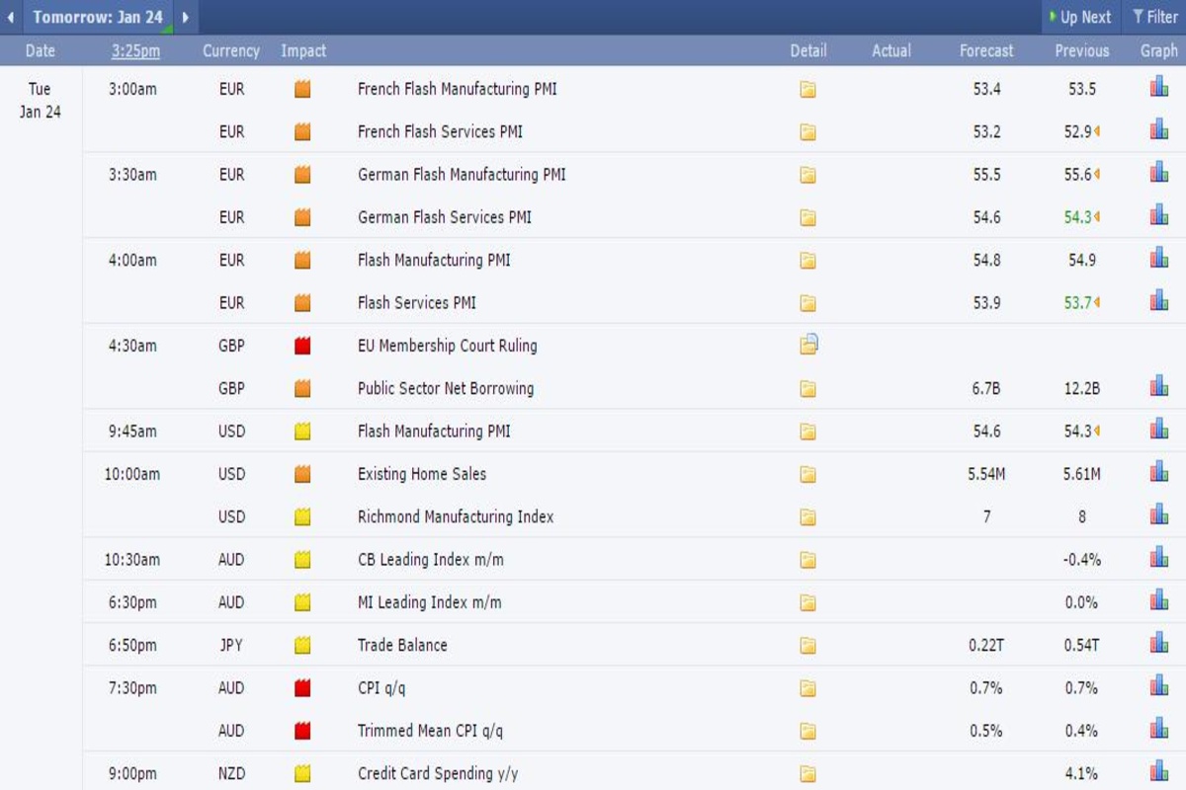Click the Up Next button
Image resolution: width=1186 pixels, height=790 pixels.
[1079, 17]
